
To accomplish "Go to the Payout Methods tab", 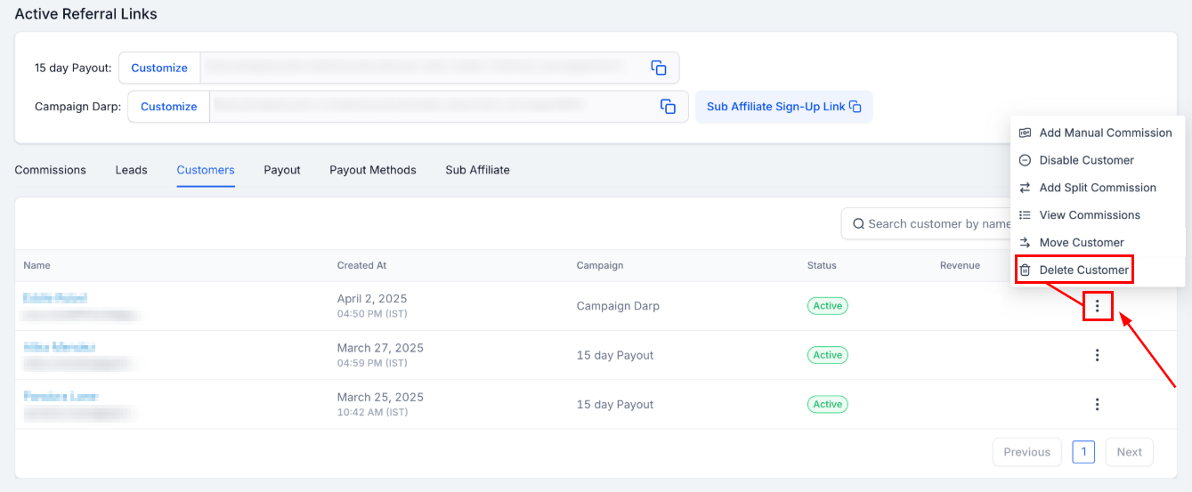I will tap(372, 170).
